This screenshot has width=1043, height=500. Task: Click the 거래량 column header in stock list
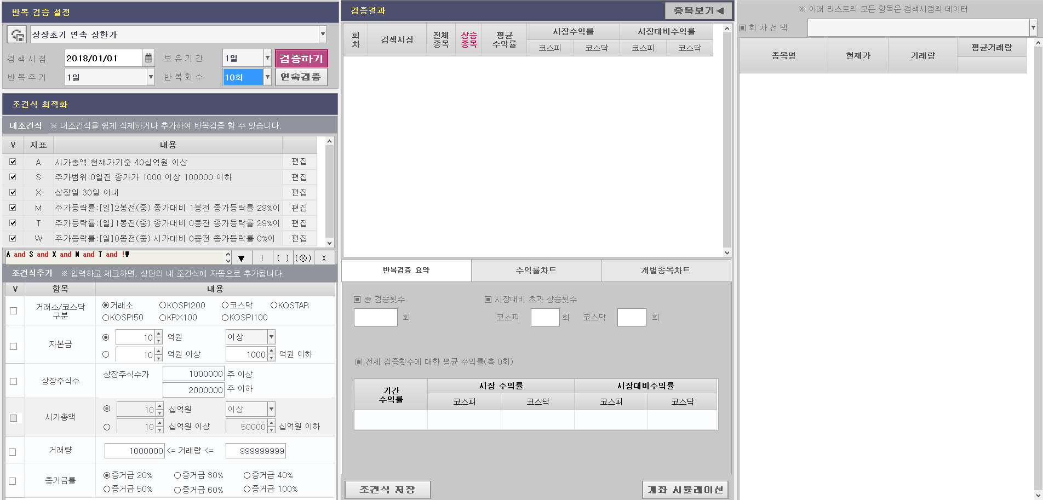click(x=922, y=55)
